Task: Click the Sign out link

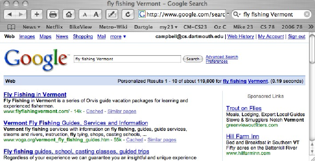Action: pyautogui.click(x=297, y=37)
